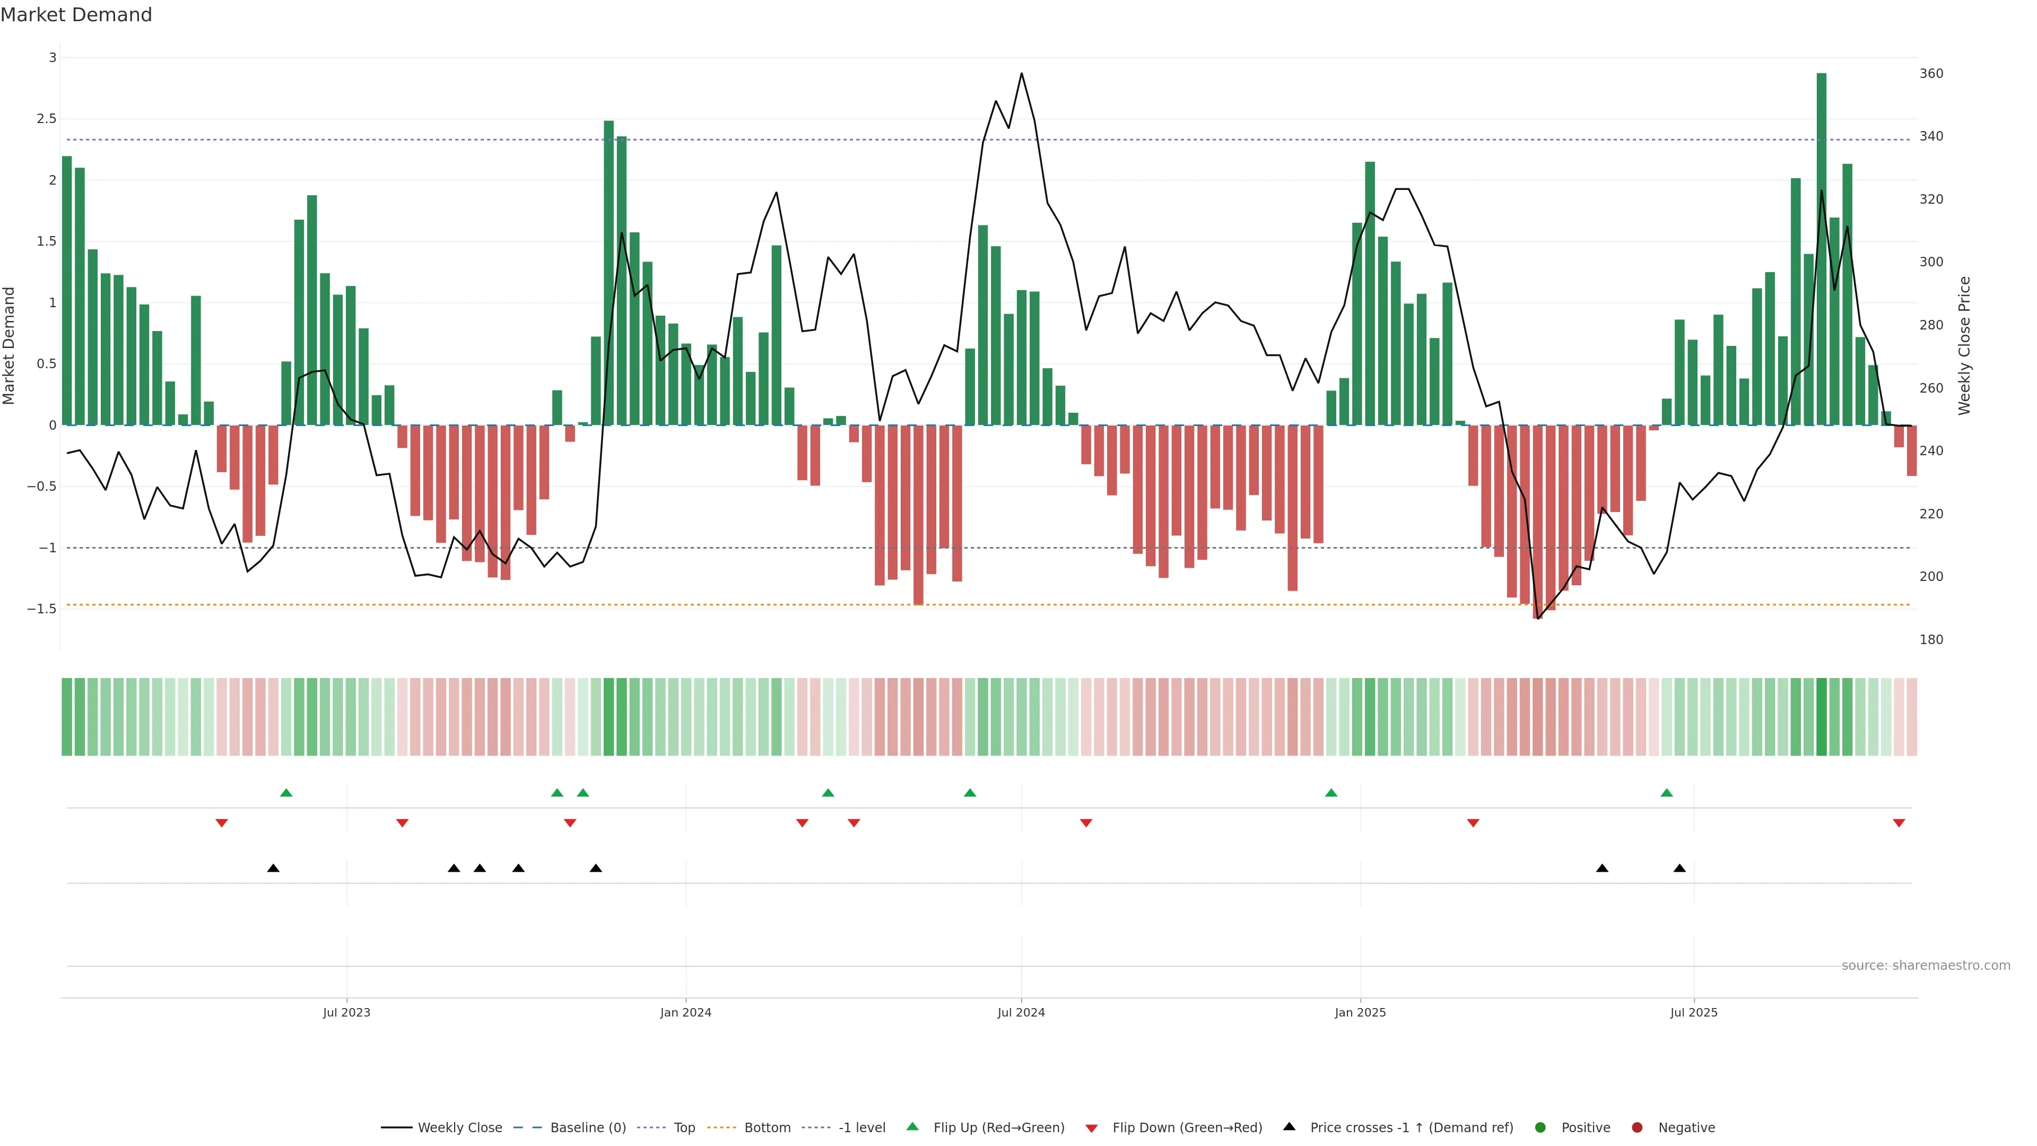Click the Flip Down red triangle legend icon
Image resolution: width=2037 pixels, height=1146 pixels.
[1091, 1128]
